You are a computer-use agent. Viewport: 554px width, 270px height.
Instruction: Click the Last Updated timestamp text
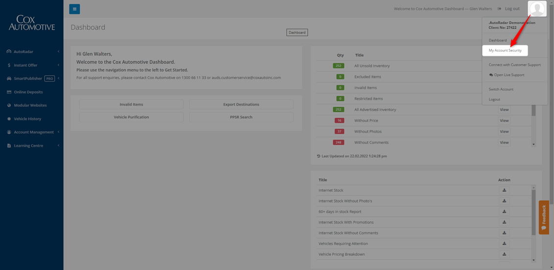click(354, 156)
